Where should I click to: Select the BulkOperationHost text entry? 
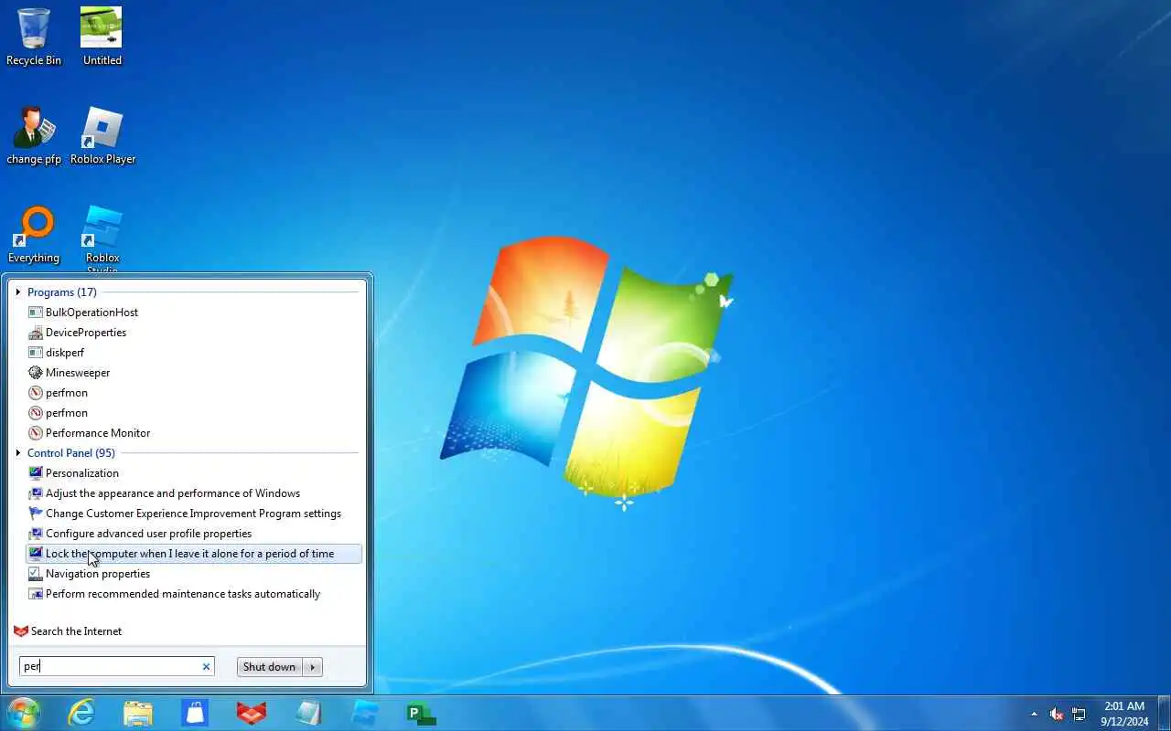tap(91, 313)
